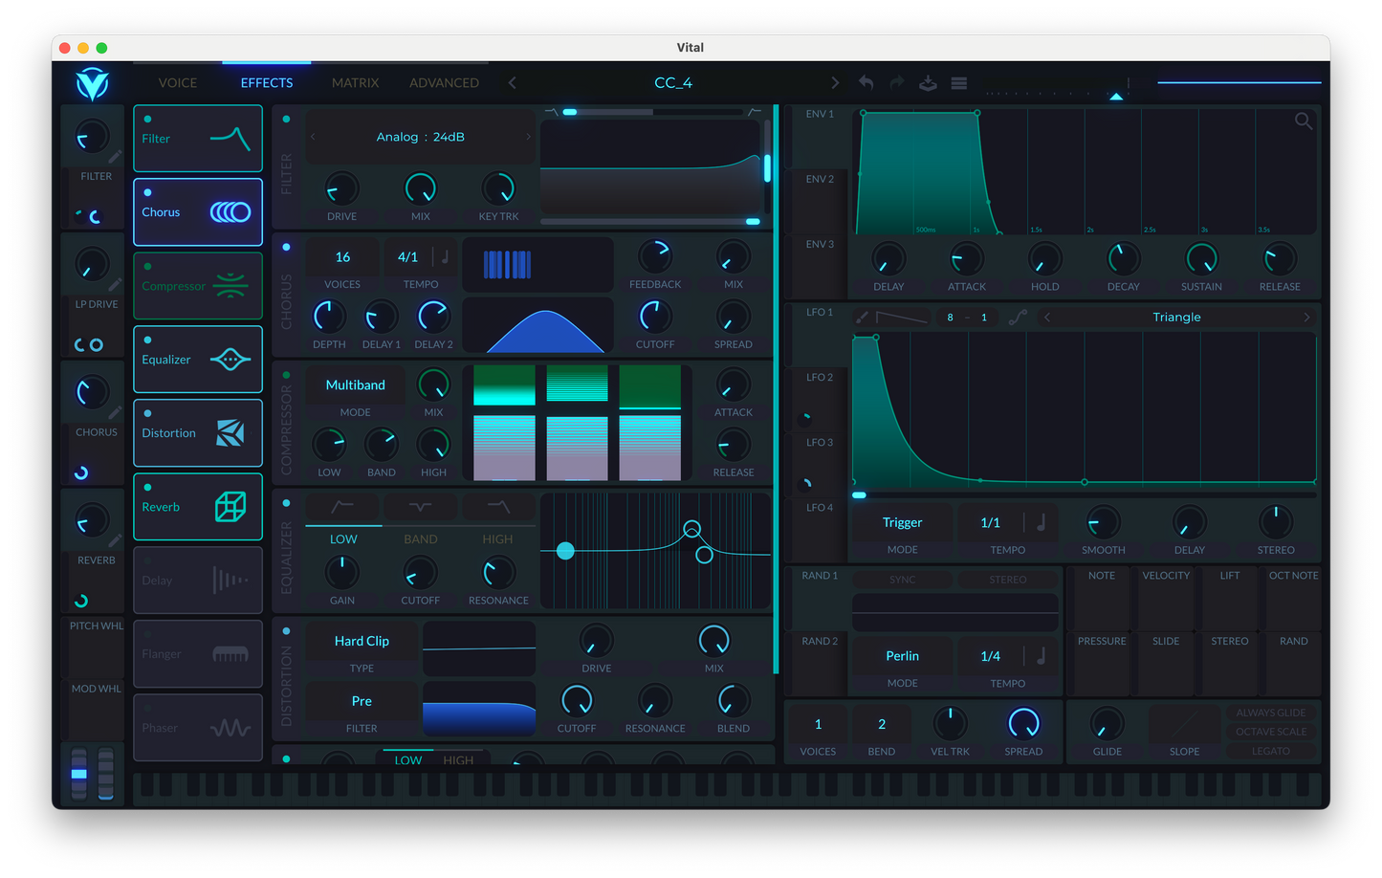
Task: Click the save preset icon
Action: 928,83
